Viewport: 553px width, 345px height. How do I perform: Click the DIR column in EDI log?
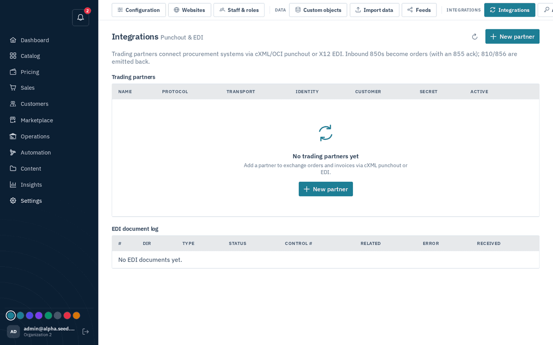[147, 243]
